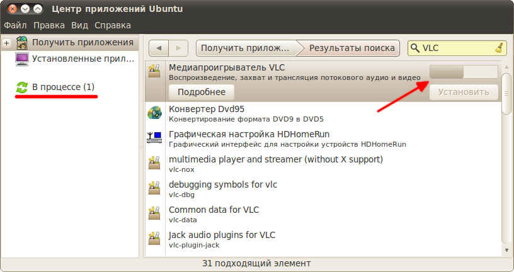Click the vlc-nox package icon

coord(154,162)
